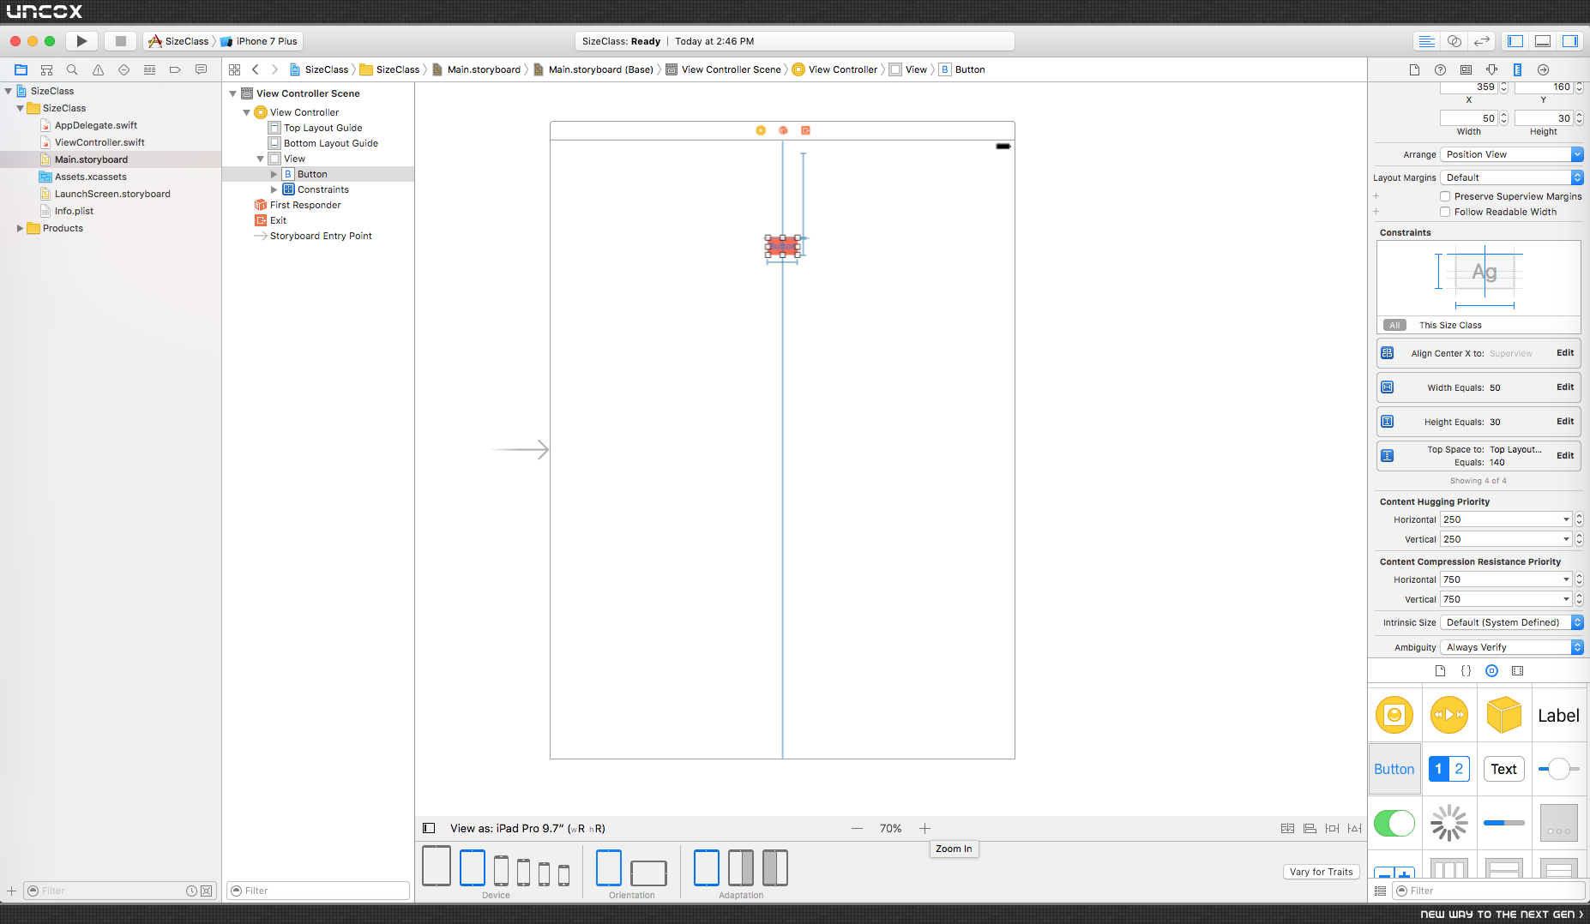The width and height of the screenshot is (1590, 924).
Task: Open the Connections inspector
Action: [x=1543, y=69]
